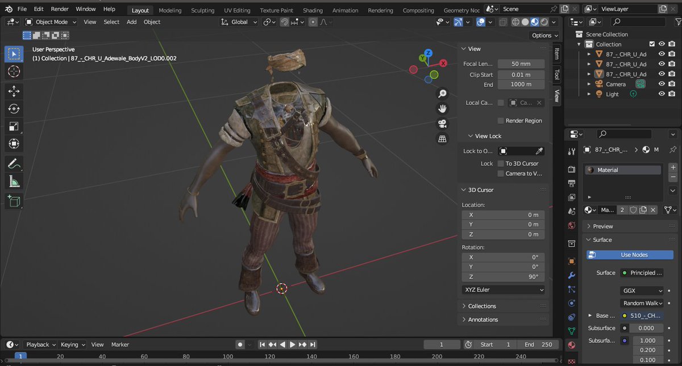Open the Global transform orientation dropdown
Image resolution: width=682 pixels, height=366 pixels.
pyautogui.click(x=239, y=22)
